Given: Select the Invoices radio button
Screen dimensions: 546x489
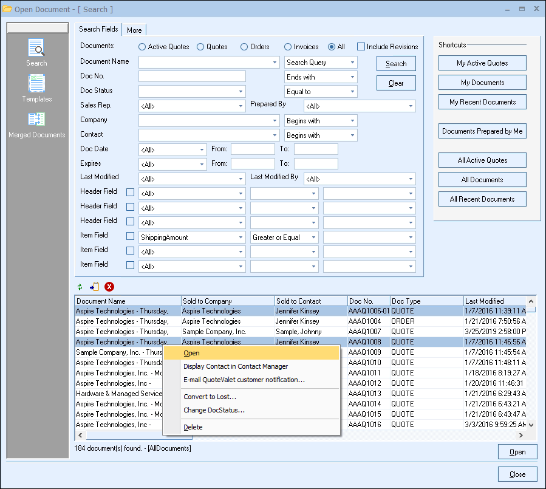Looking at the screenshot, I should coord(288,47).
